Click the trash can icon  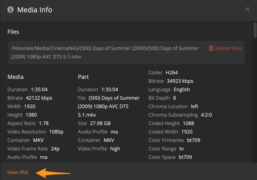(x=211, y=48)
